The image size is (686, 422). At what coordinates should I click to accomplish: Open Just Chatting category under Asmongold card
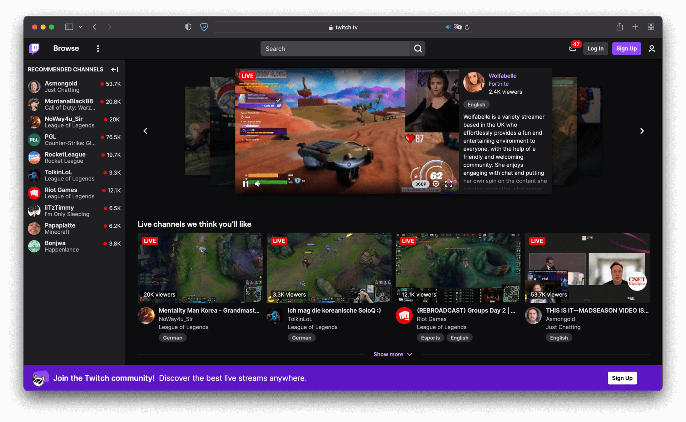[x=563, y=327]
